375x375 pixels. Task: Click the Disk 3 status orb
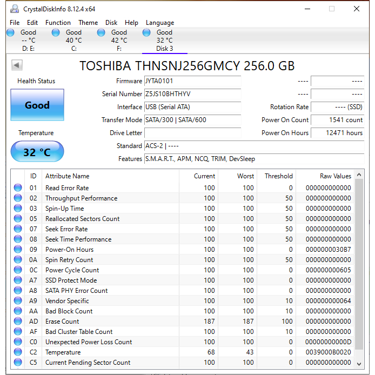[x=146, y=32]
